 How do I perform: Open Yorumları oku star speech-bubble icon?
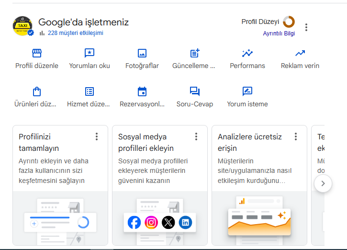(90, 53)
